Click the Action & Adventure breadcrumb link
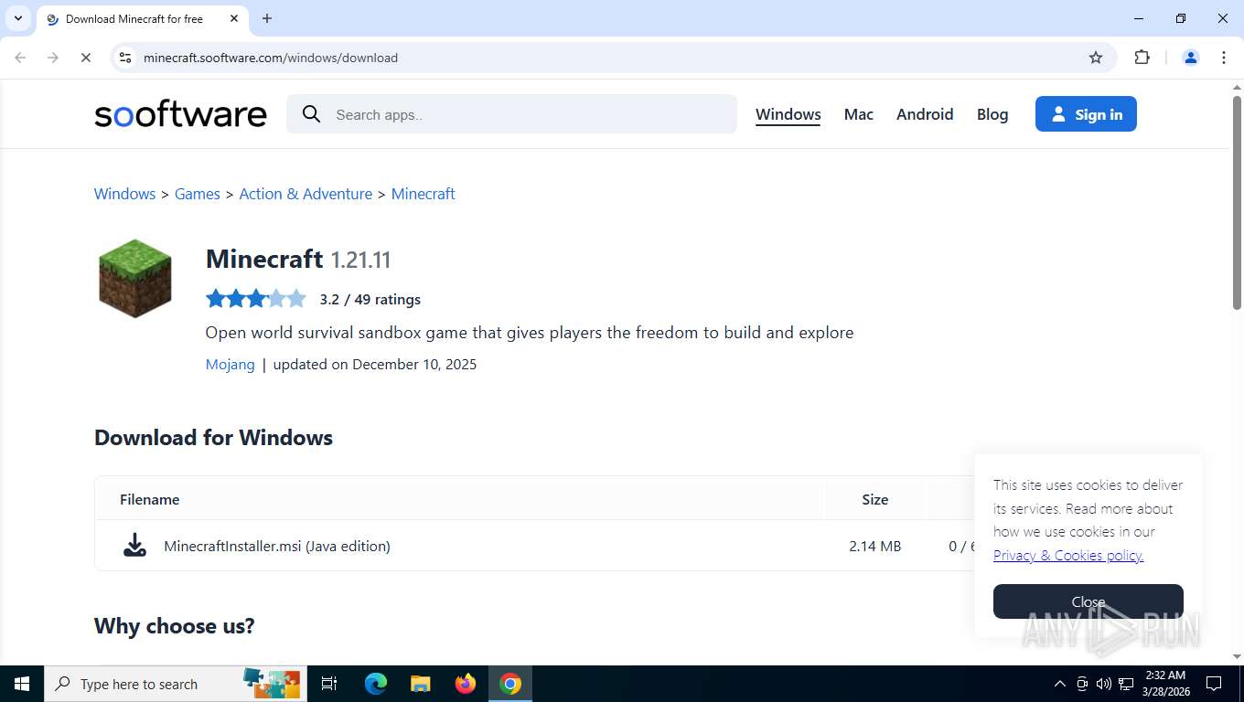 click(x=306, y=194)
